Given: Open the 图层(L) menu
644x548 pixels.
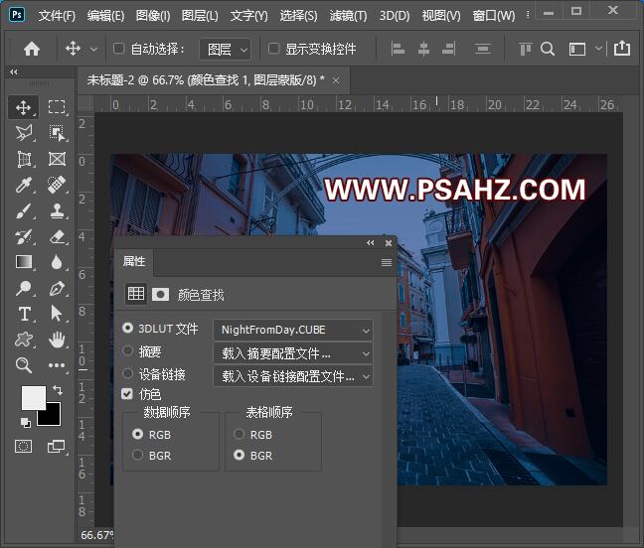Looking at the screenshot, I should [200, 16].
